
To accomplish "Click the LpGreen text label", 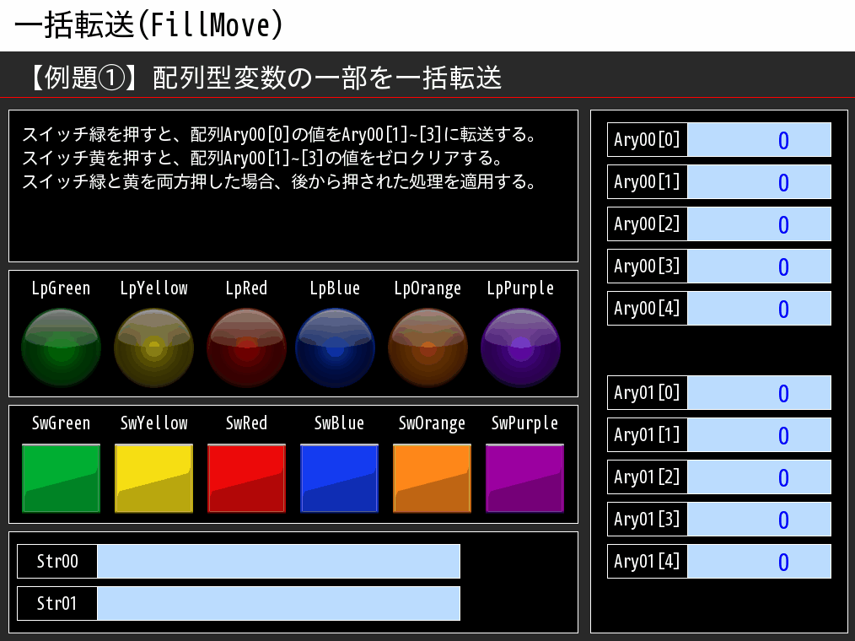I will pos(61,288).
